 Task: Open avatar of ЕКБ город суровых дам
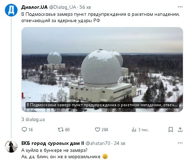tap(11, 146)
